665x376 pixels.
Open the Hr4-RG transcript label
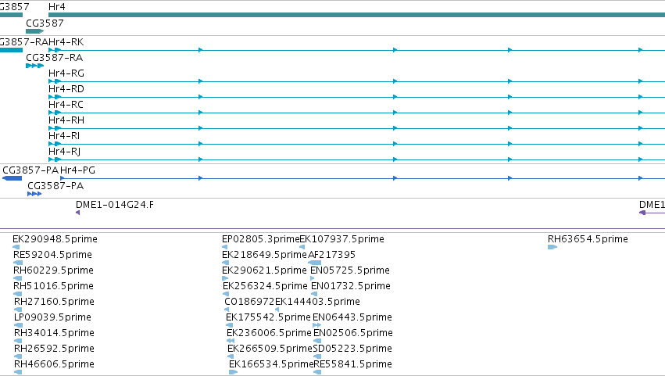pos(66,73)
